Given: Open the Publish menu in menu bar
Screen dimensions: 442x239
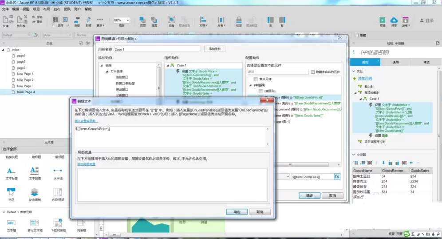Looking at the screenshot, I should [57, 9].
